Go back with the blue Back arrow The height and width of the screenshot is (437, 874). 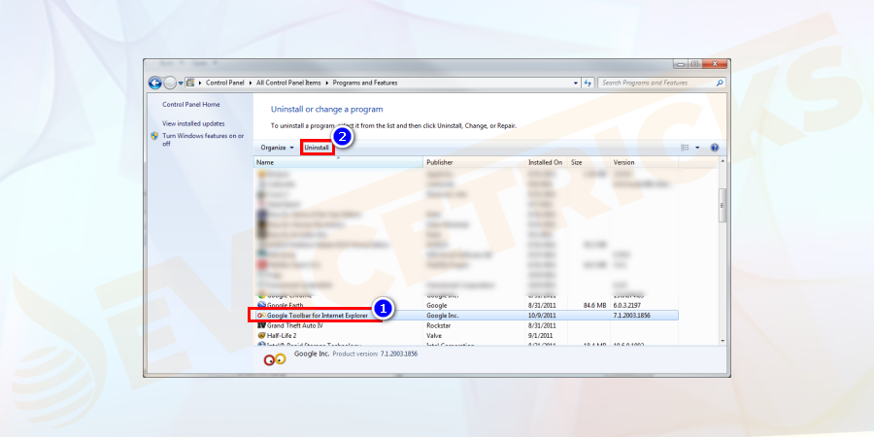(155, 84)
